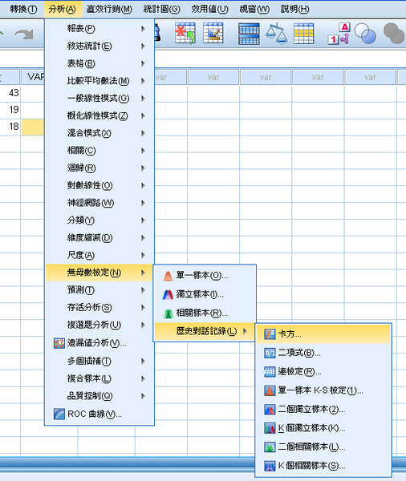Select 二個獨立樣本(2) menu item
406x481 pixels.
323,410
